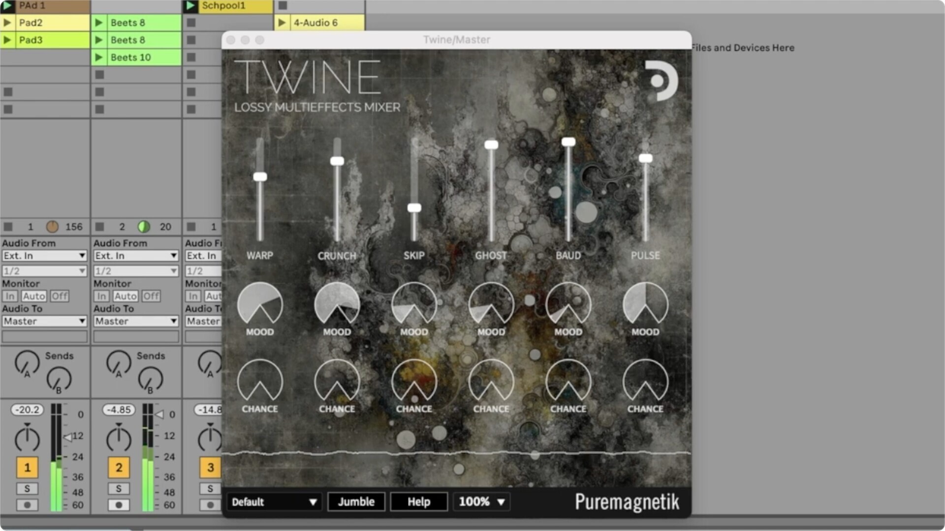Click the CRUNCH fader handle

pyautogui.click(x=337, y=161)
